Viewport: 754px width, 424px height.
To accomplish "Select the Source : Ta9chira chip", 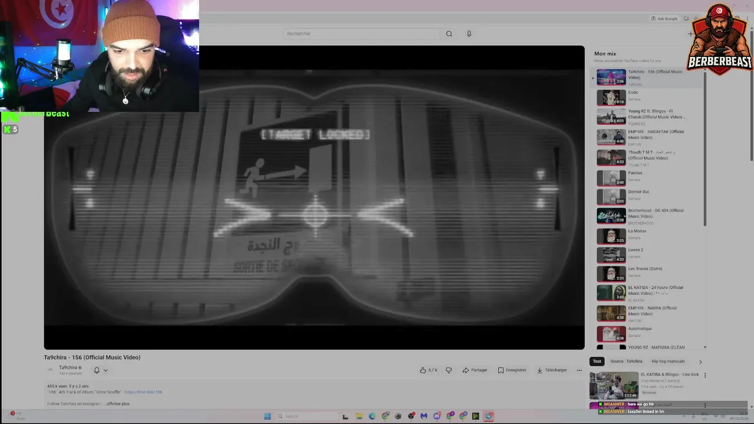I will pyautogui.click(x=626, y=361).
